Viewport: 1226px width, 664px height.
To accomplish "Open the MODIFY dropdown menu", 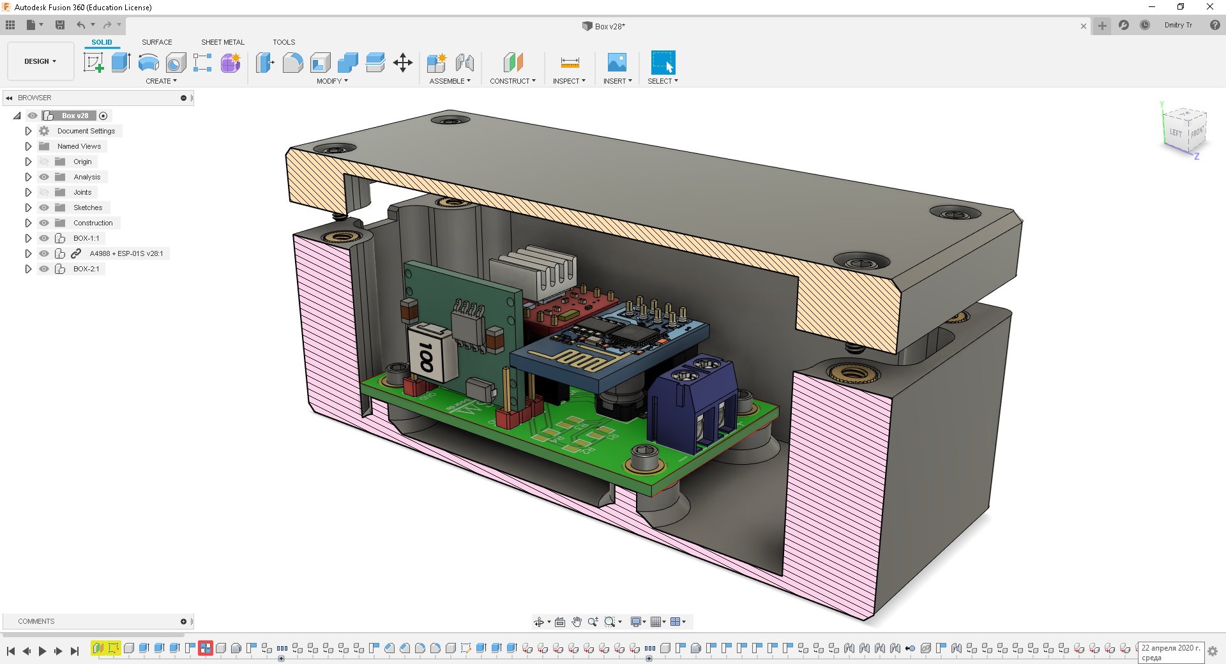I will click(x=332, y=81).
